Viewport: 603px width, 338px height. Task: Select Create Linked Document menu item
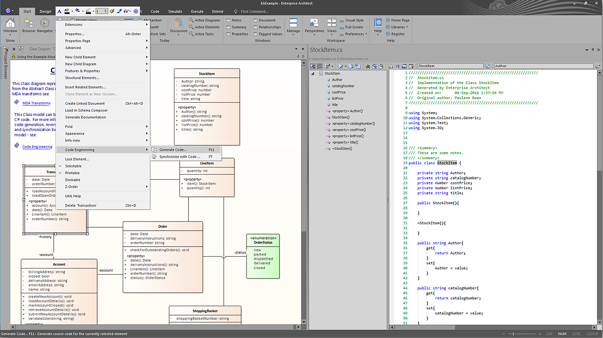coord(103,103)
